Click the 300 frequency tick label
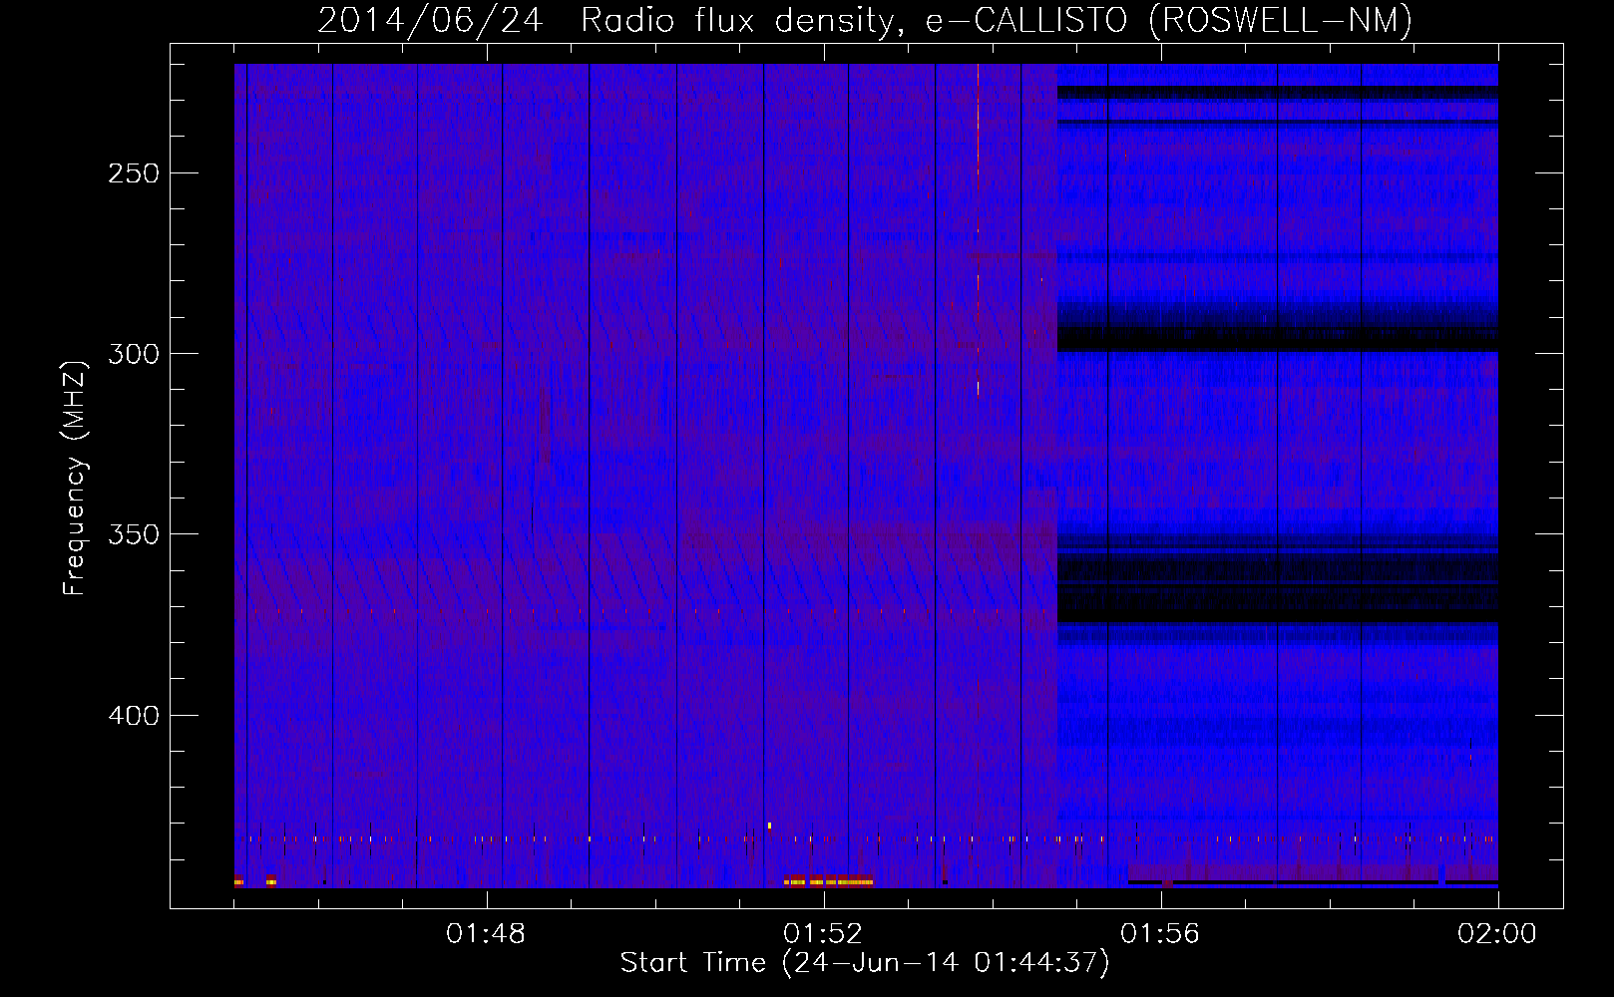Screen dimensions: 1614x997 (x=134, y=354)
